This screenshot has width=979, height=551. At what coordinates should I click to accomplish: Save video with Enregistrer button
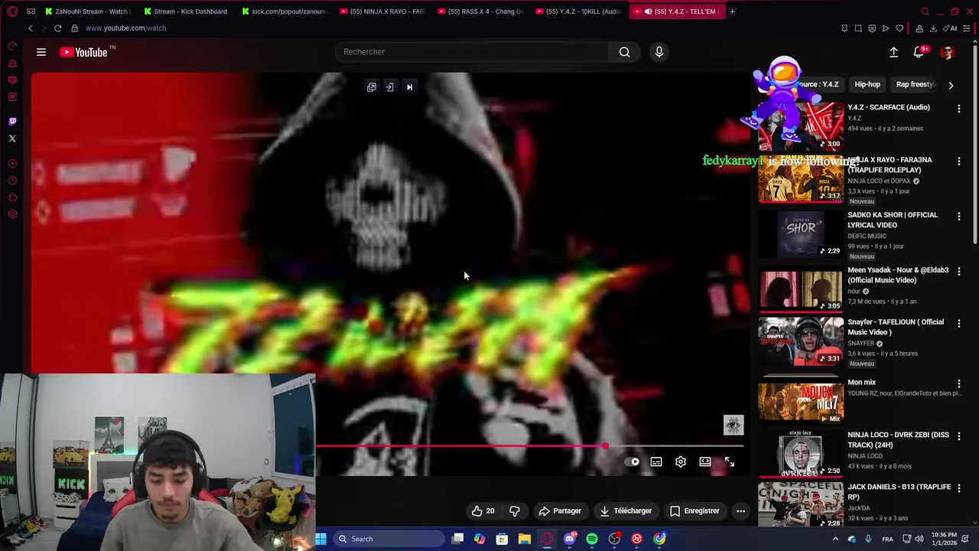pos(694,510)
